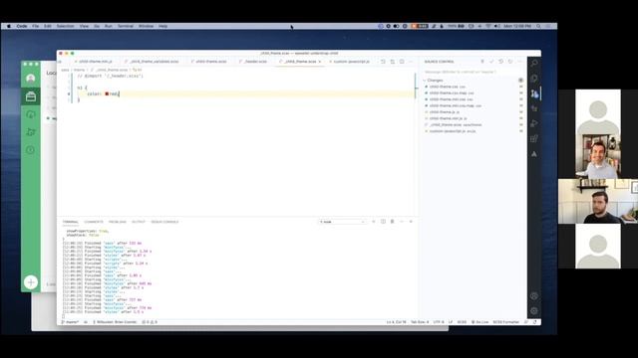Open Search in the VS Code activity bar
The height and width of the screenshot is (358, 638).
[534, 64]
